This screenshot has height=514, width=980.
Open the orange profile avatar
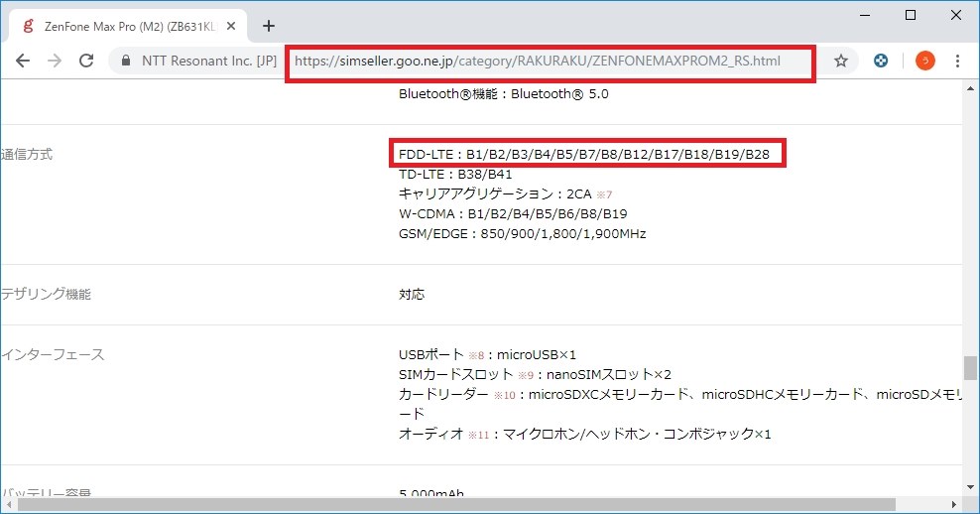pyautogui.click(x=925, y=61)
